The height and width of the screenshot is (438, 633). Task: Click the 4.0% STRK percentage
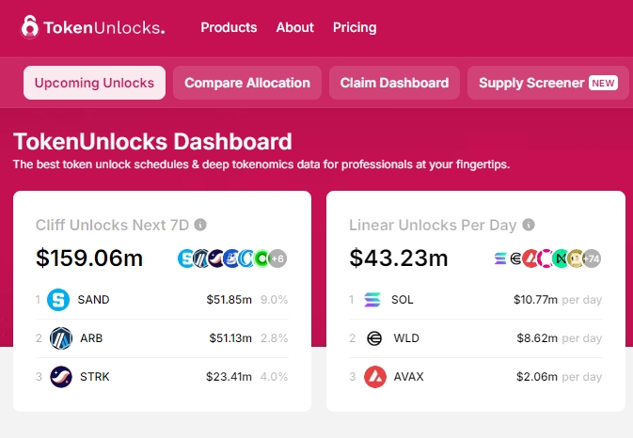click(x=274, y=377)
